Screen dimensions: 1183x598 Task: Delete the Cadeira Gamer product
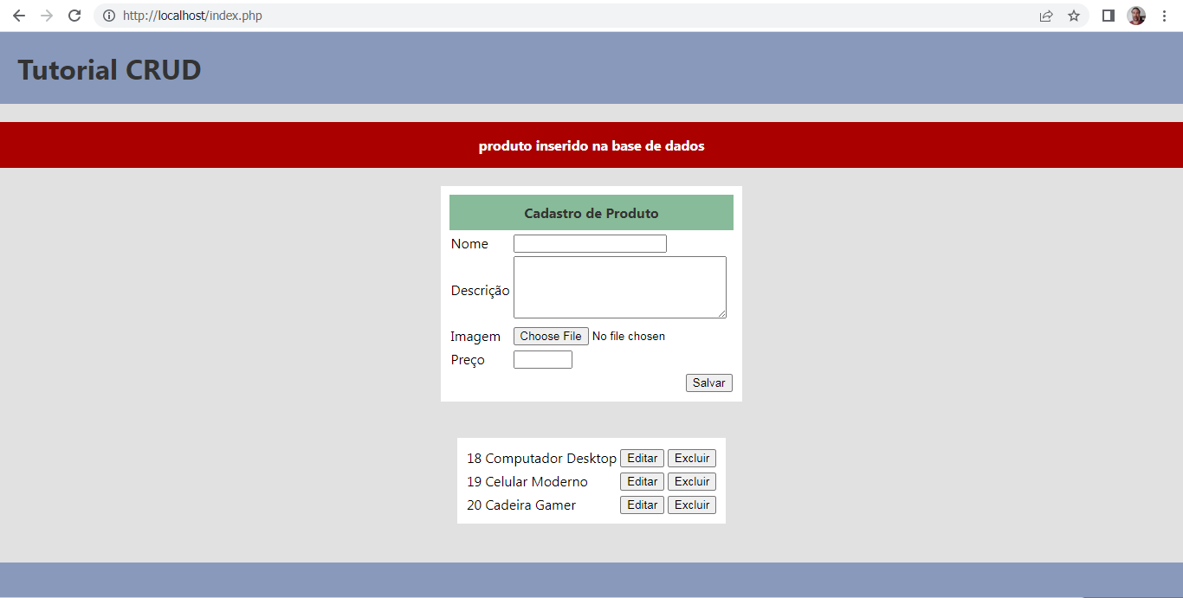point(691,505)
